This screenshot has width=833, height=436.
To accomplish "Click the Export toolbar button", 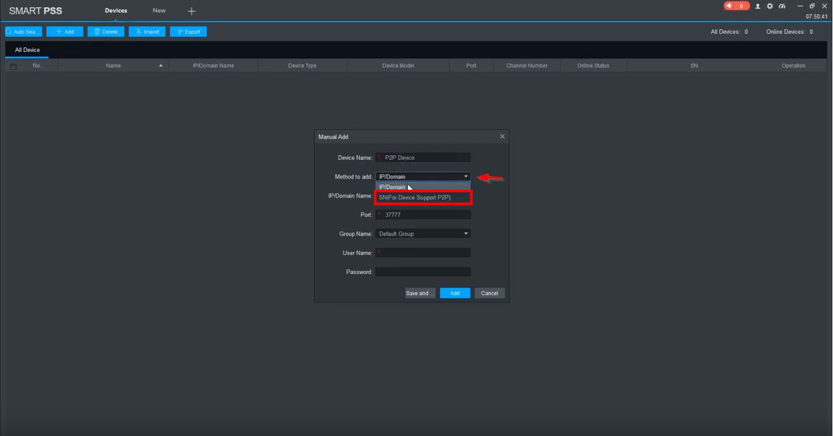I will coord(189,32).
